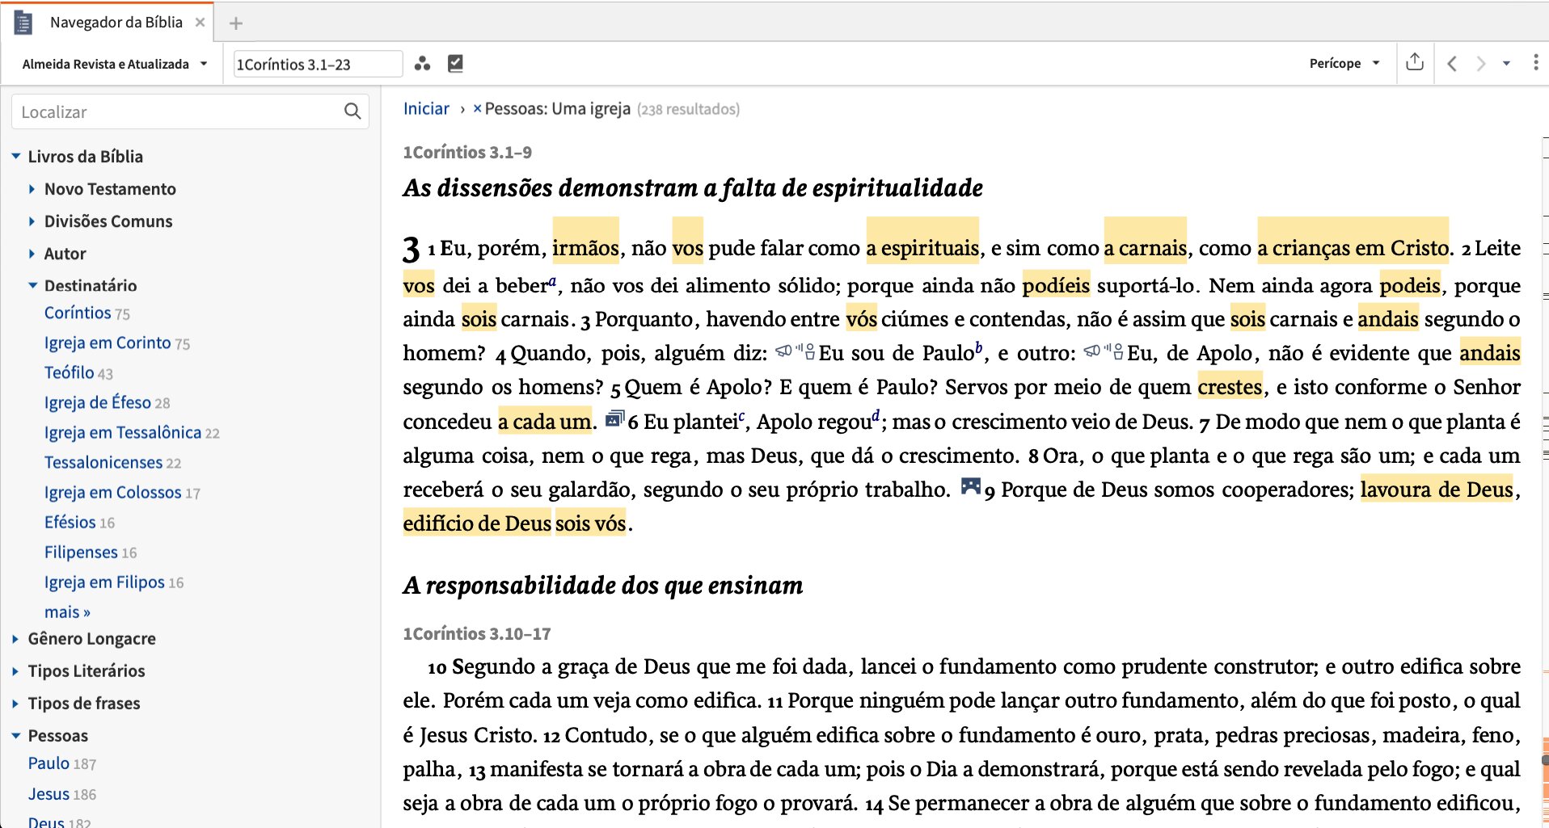Click highlighted phrase 'lavoura de Deus'
The width and height of the screenshot is (1549, 828).
[x=1437, y=489]
